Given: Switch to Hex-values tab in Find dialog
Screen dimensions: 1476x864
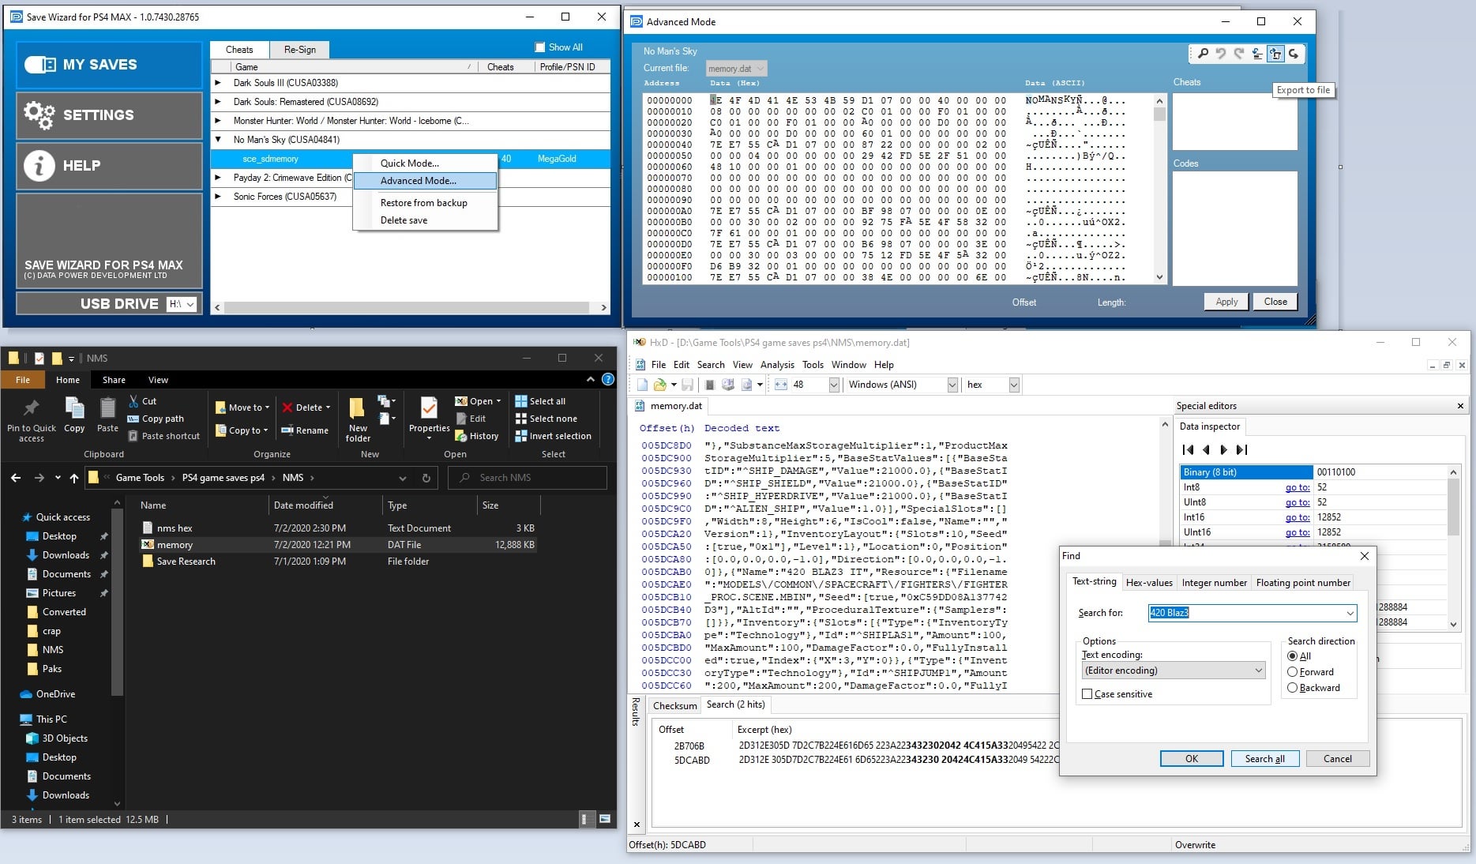Looking at the screenshot, I should pyautogui.click(x=1149, y=583).
